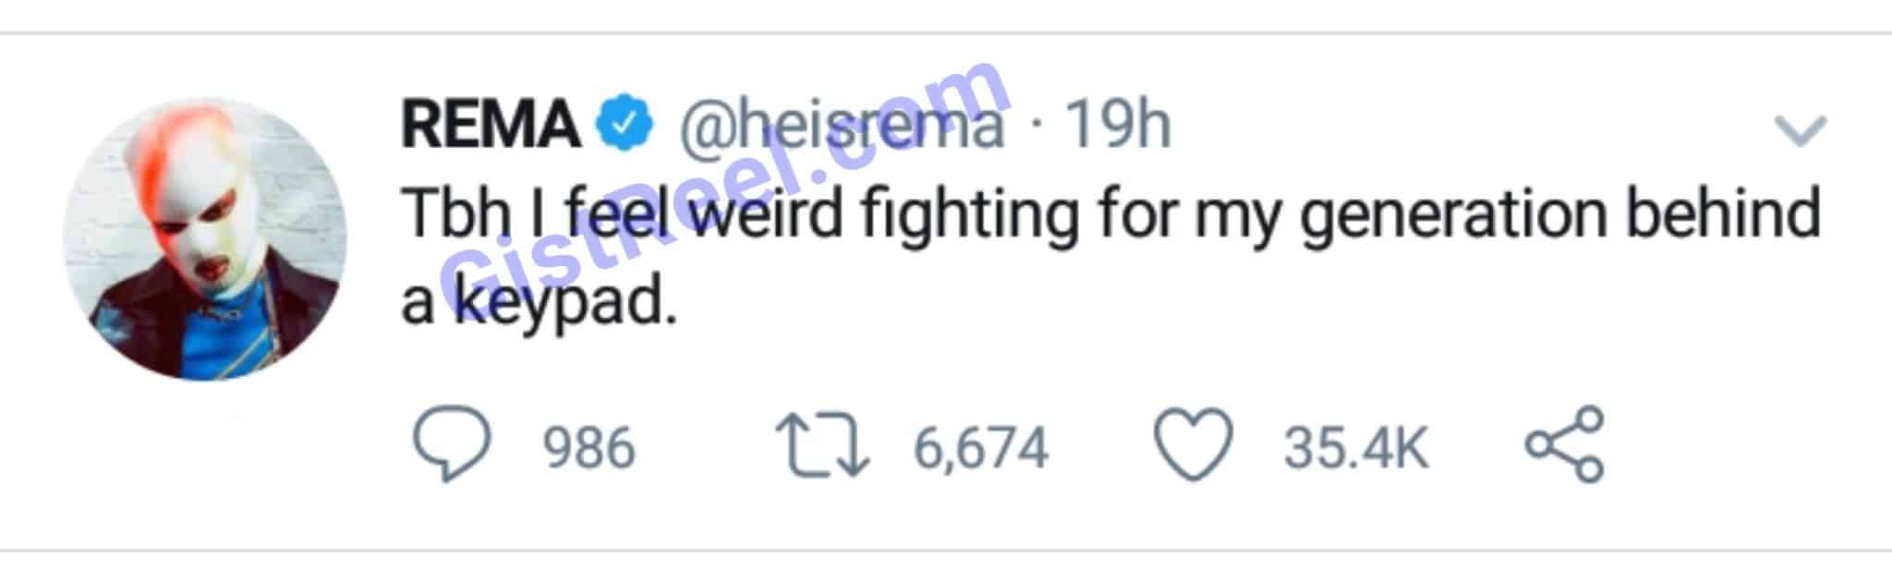This screenshot has width=1892, height=570.
Task: Click the blue verified badge beside REMA
Action: (x=625, y=124)
